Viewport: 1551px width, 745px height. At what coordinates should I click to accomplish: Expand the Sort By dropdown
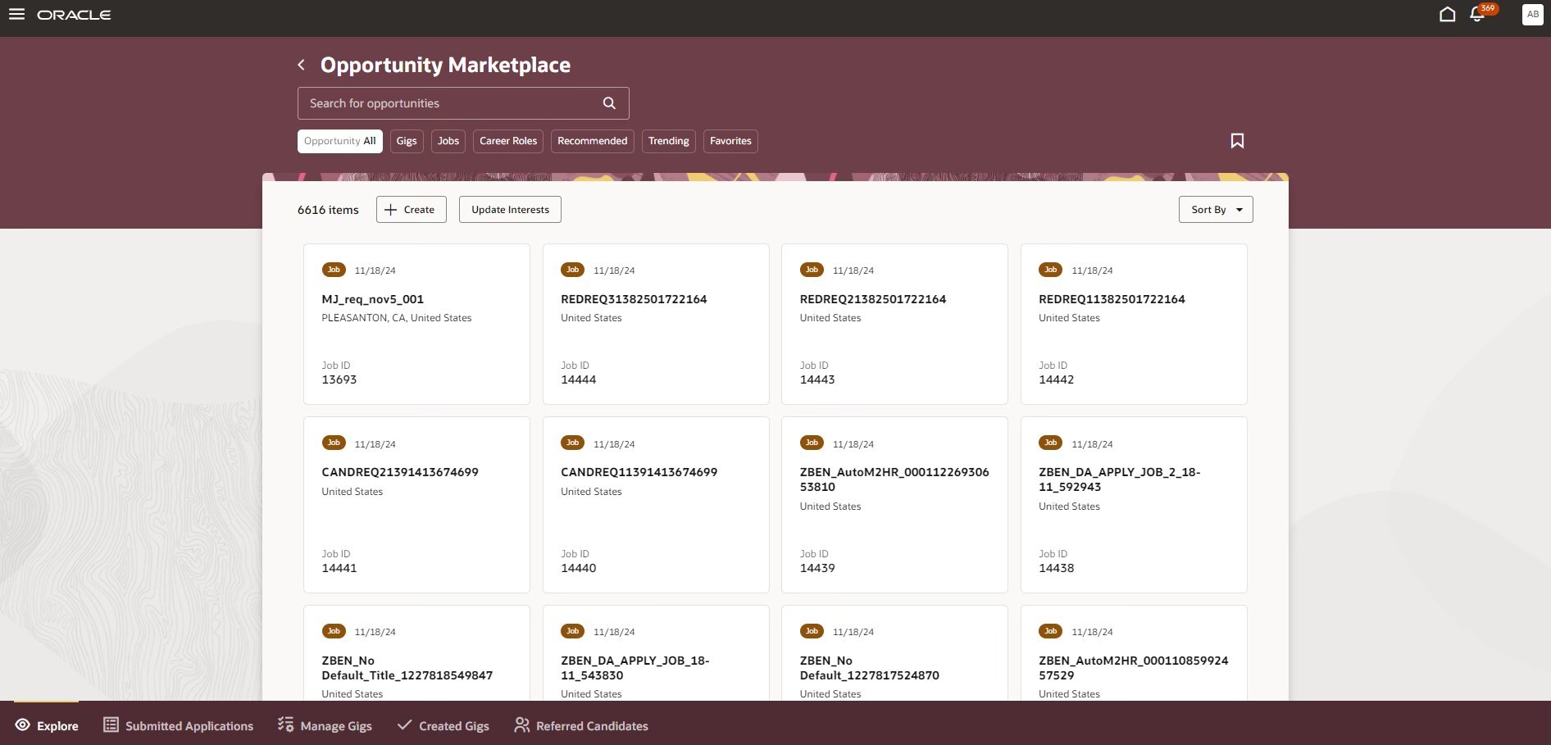coord(1216,210)
